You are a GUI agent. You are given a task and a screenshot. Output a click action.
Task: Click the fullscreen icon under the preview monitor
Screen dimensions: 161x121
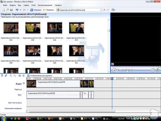[112, 64]
